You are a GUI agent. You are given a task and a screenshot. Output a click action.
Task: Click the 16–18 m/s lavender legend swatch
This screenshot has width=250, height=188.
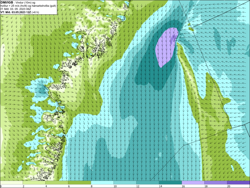tap(193, 183)
